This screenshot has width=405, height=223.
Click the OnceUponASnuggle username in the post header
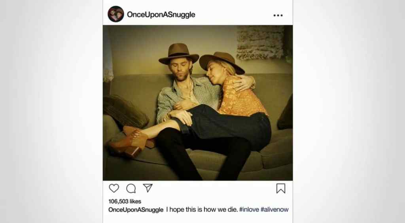(161, 15)
